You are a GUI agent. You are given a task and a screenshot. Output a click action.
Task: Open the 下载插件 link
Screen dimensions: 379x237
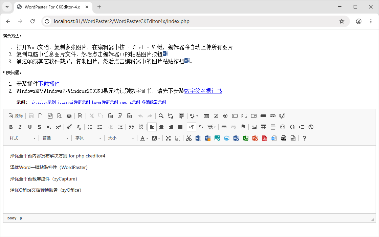pyautogui.click(x=49, y=84)
